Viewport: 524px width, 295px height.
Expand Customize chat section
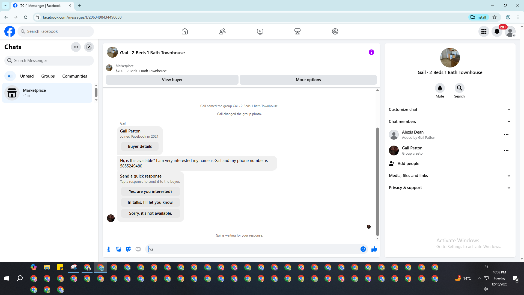pos(450,110)
